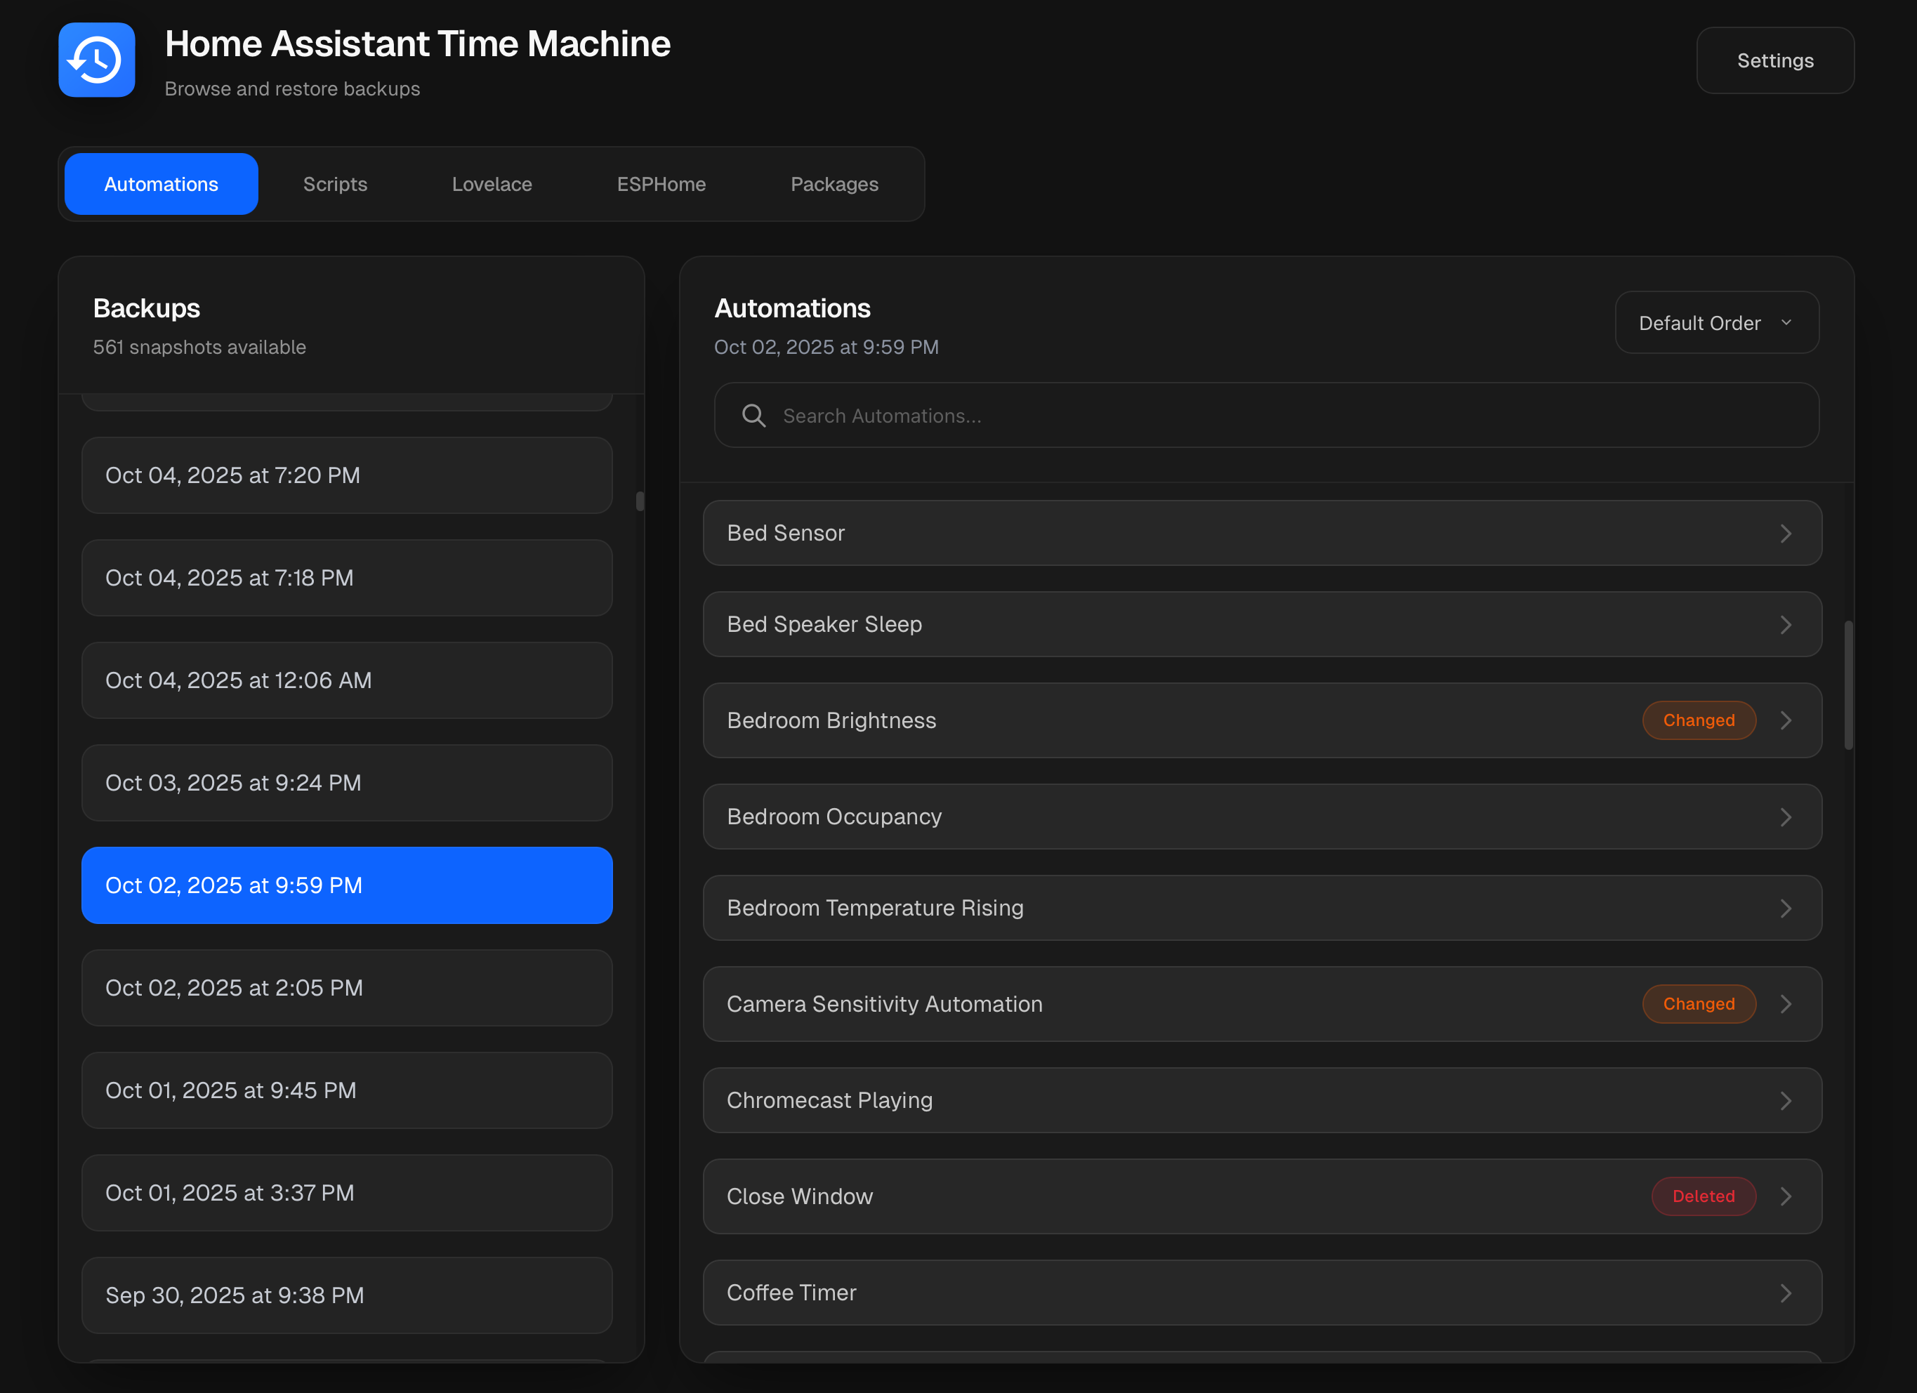Open the Default Order sort dropdown
The height and width of the screenshot is (1393, 1917).
point(1716,323)
